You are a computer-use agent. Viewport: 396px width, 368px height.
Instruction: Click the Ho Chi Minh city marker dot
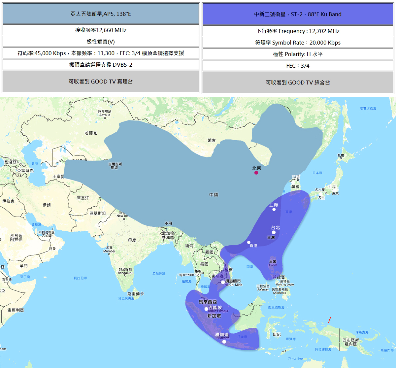pyautogui.click(x=223, y=282)
